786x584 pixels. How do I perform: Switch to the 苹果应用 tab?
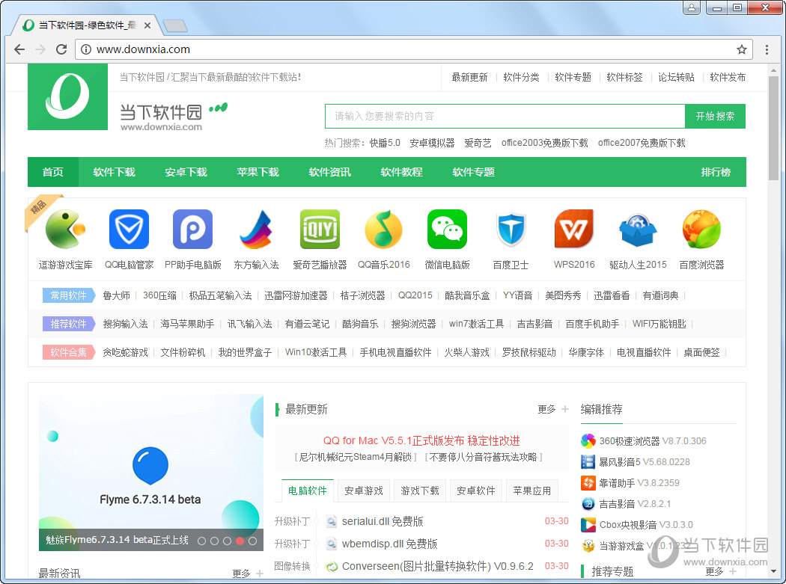532,491
